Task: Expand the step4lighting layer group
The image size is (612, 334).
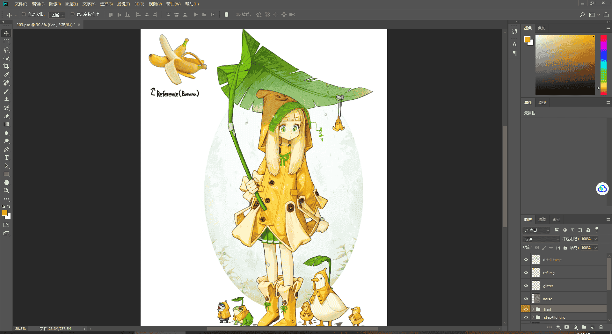Action: coord(533,317)
